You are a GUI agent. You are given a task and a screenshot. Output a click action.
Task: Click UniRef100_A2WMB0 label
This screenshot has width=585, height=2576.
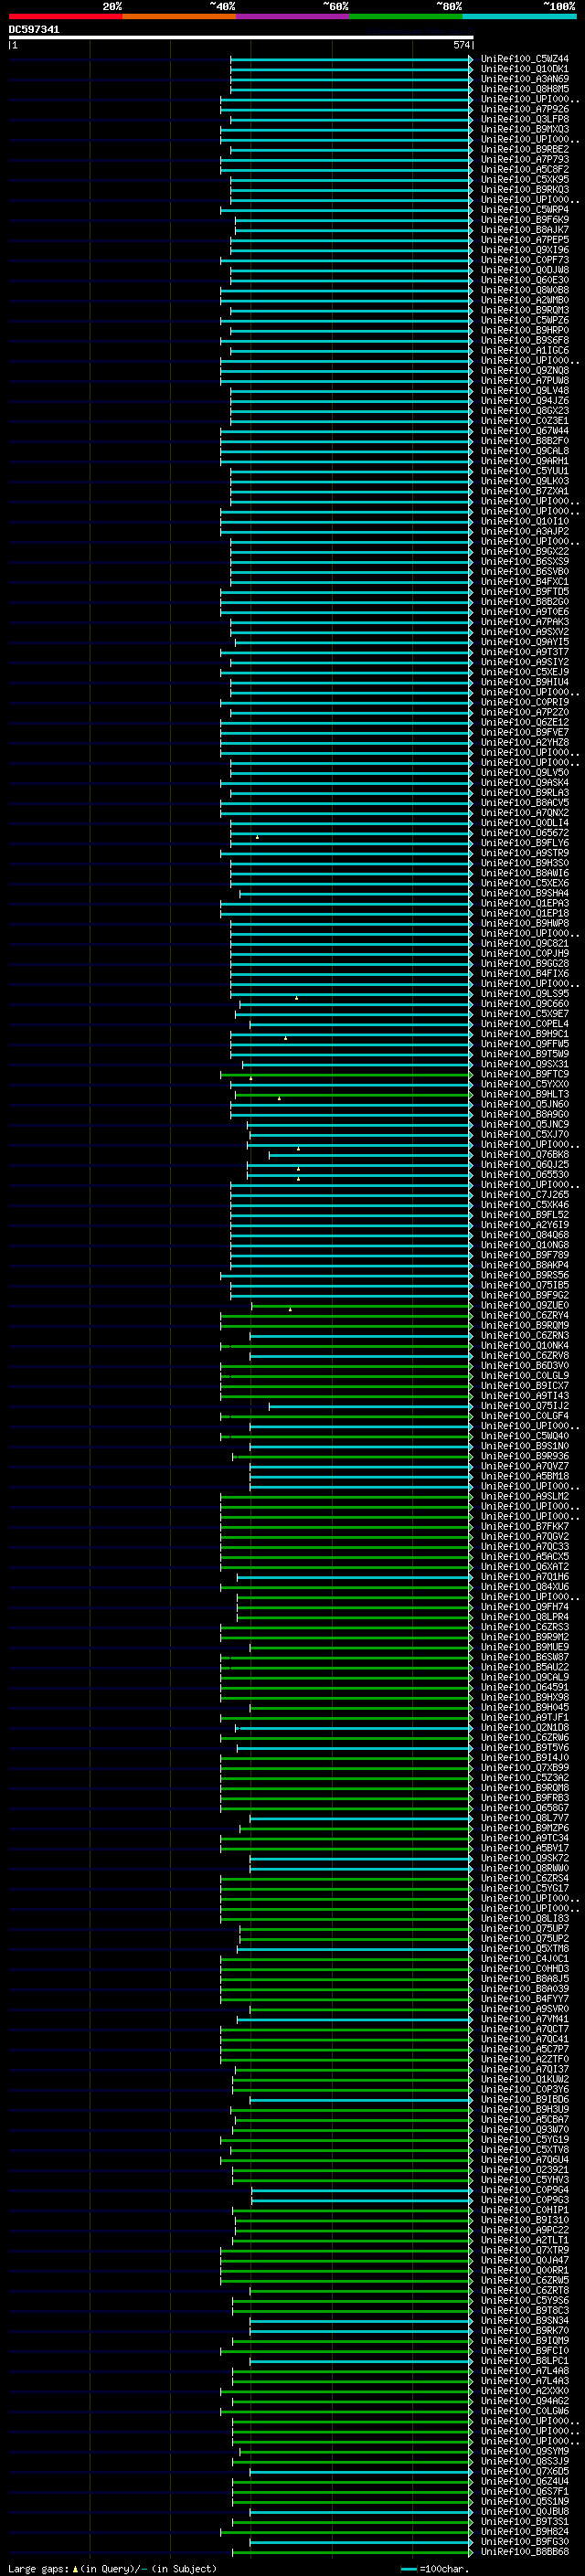[x=524, y=300]
